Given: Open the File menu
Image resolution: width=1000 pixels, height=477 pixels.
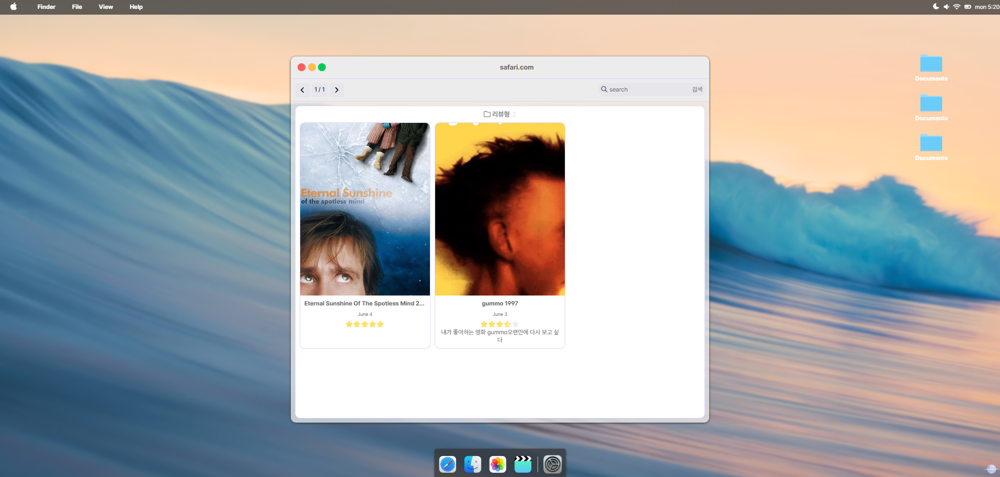Looking at the screenshot, I should (x=77, y=7).
